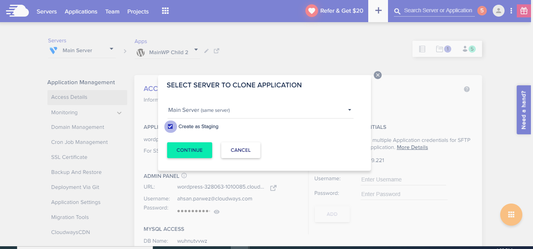Open the Servers menu
Viewport: 533px width, 249px height.
click(47, 11)
